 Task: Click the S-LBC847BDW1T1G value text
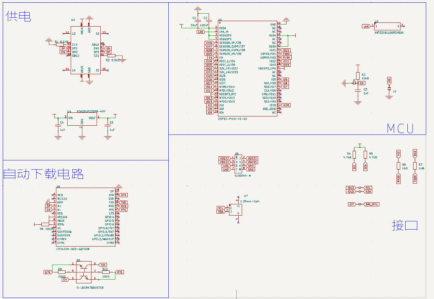coord(90,288)
